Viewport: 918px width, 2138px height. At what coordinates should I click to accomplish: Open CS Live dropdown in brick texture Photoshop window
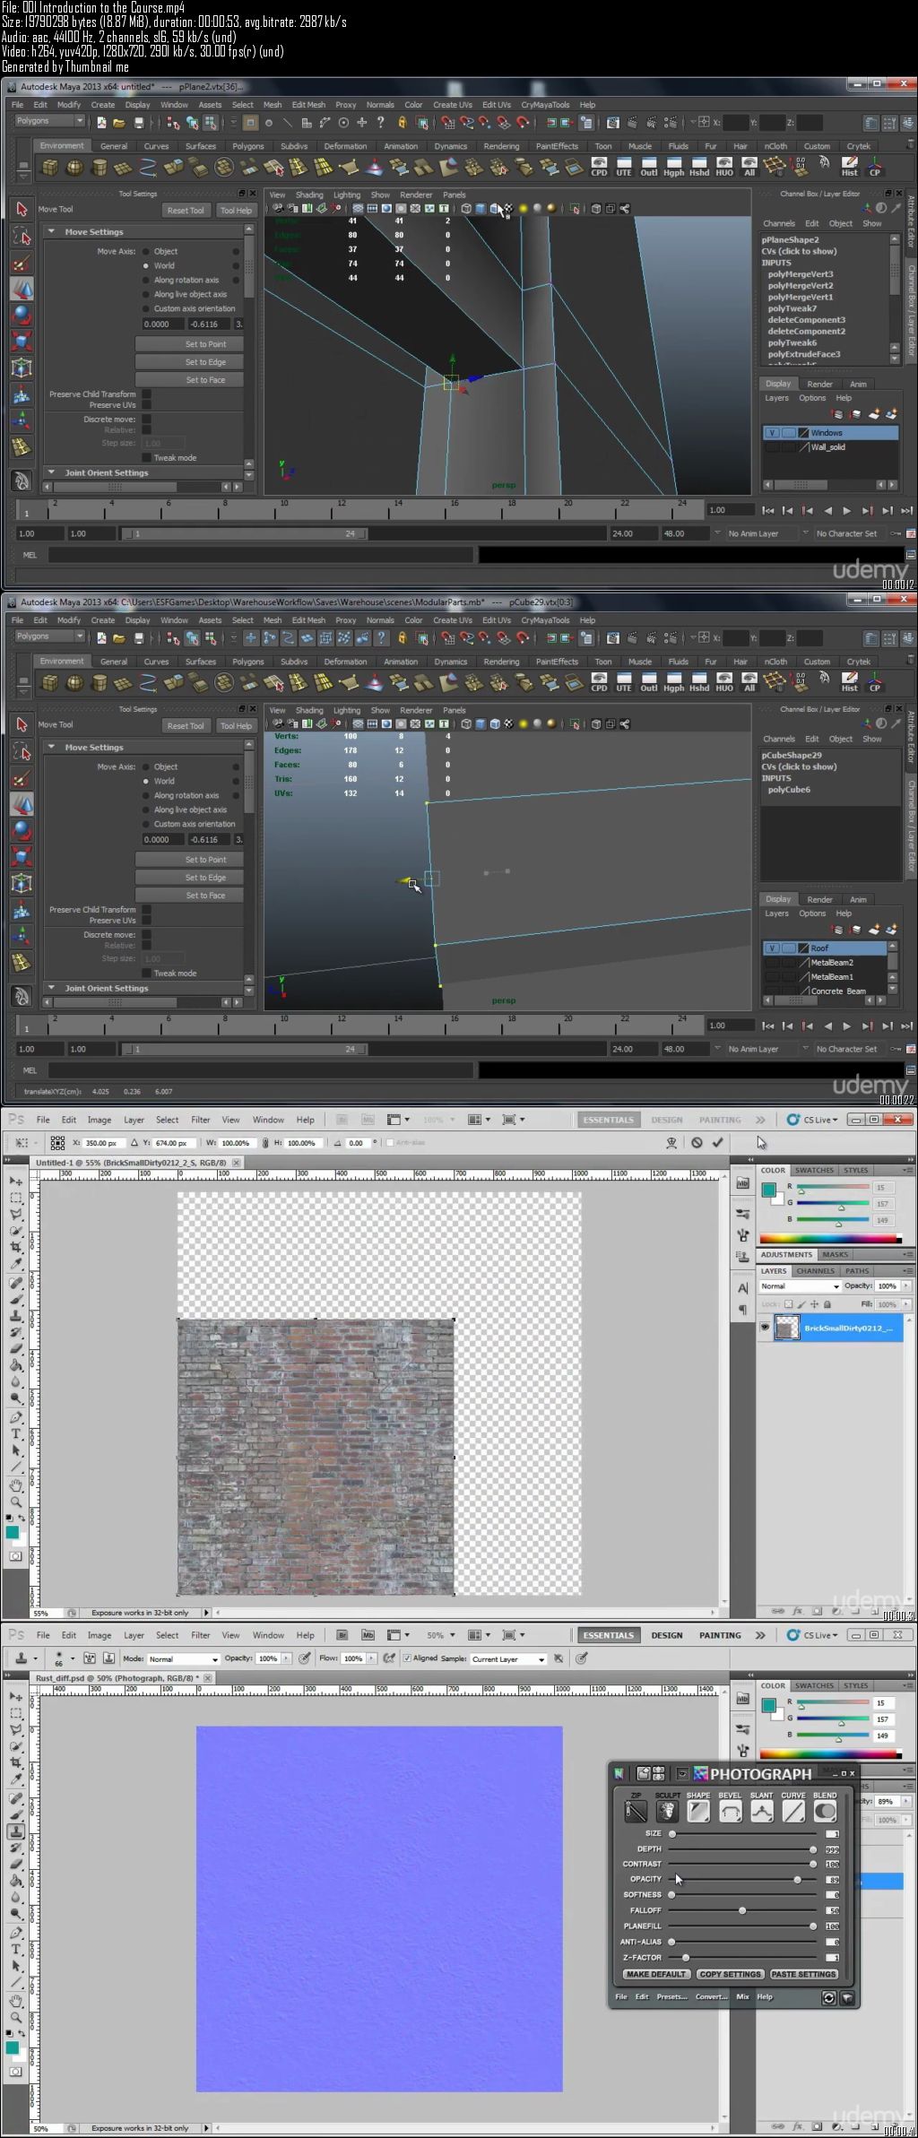813,1119
